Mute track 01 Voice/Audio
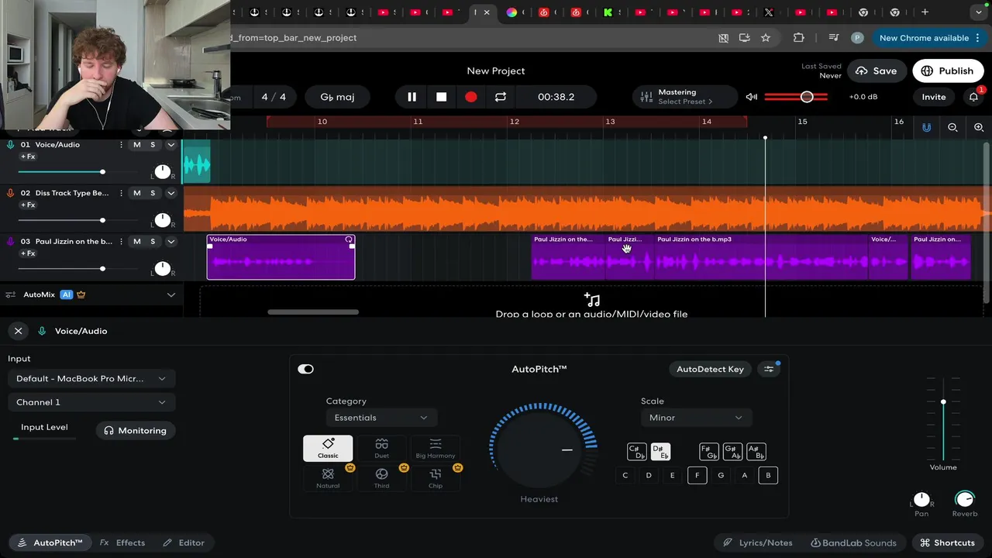992x558 pixels. [137, 145]
